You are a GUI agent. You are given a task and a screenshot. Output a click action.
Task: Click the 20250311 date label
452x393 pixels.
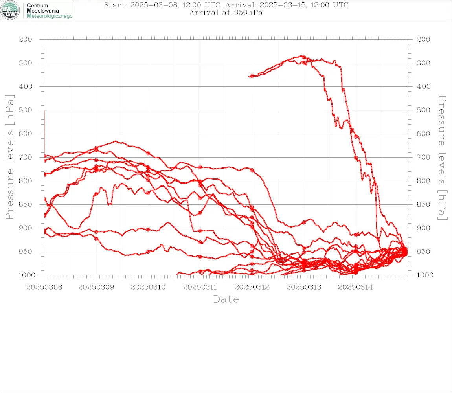coord(200,287)
